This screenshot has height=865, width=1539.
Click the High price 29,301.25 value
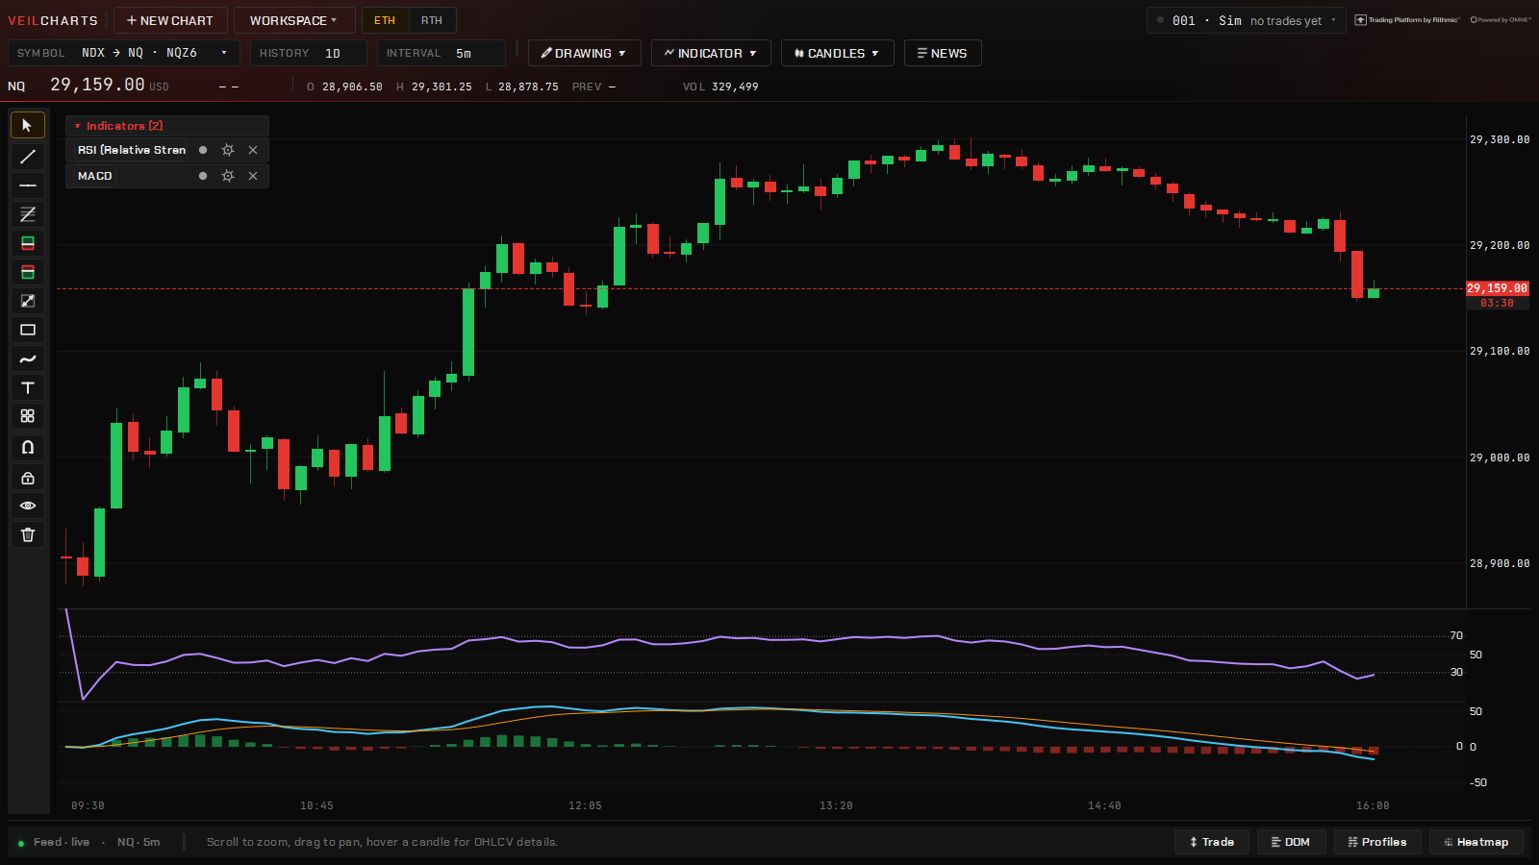tap(442, 86)
